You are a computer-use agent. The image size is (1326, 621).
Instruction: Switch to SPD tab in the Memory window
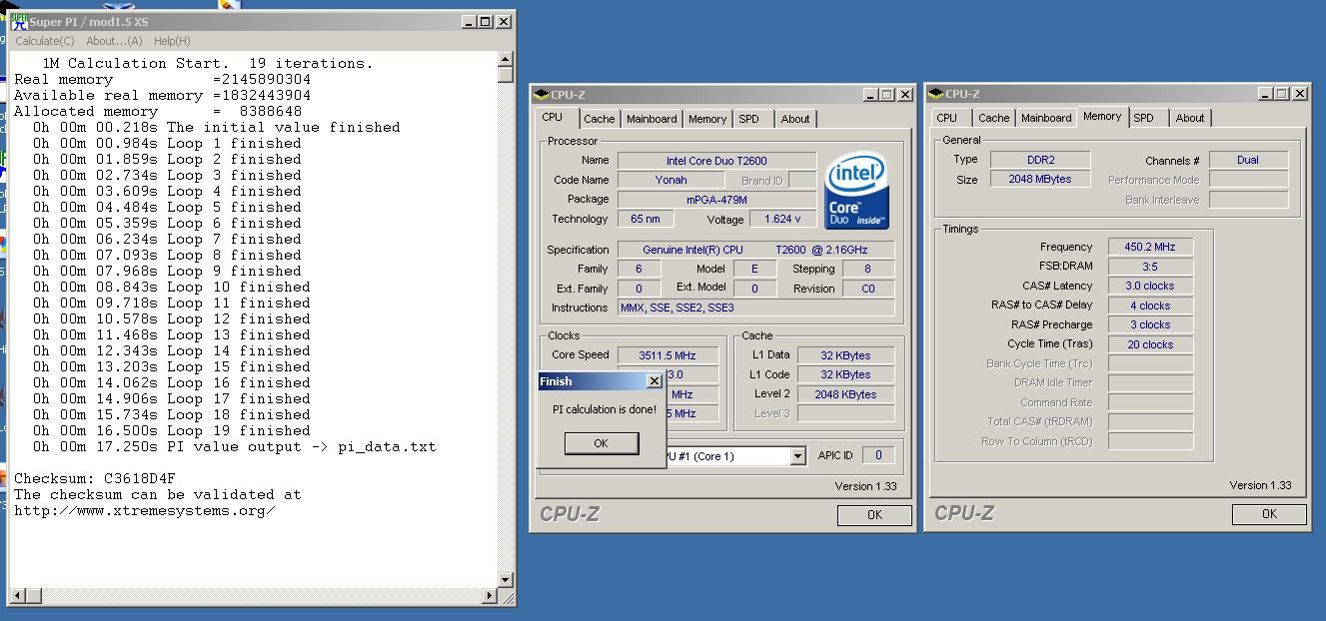[x=1144, y=118]
